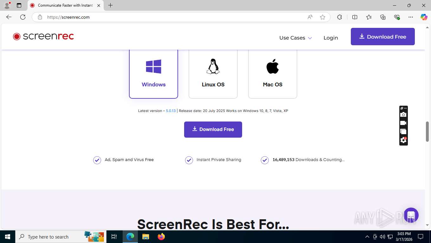This screenshot has width=431, height=243.
Task: Open File Explorer from taskbar
Action: coord(145,237)
